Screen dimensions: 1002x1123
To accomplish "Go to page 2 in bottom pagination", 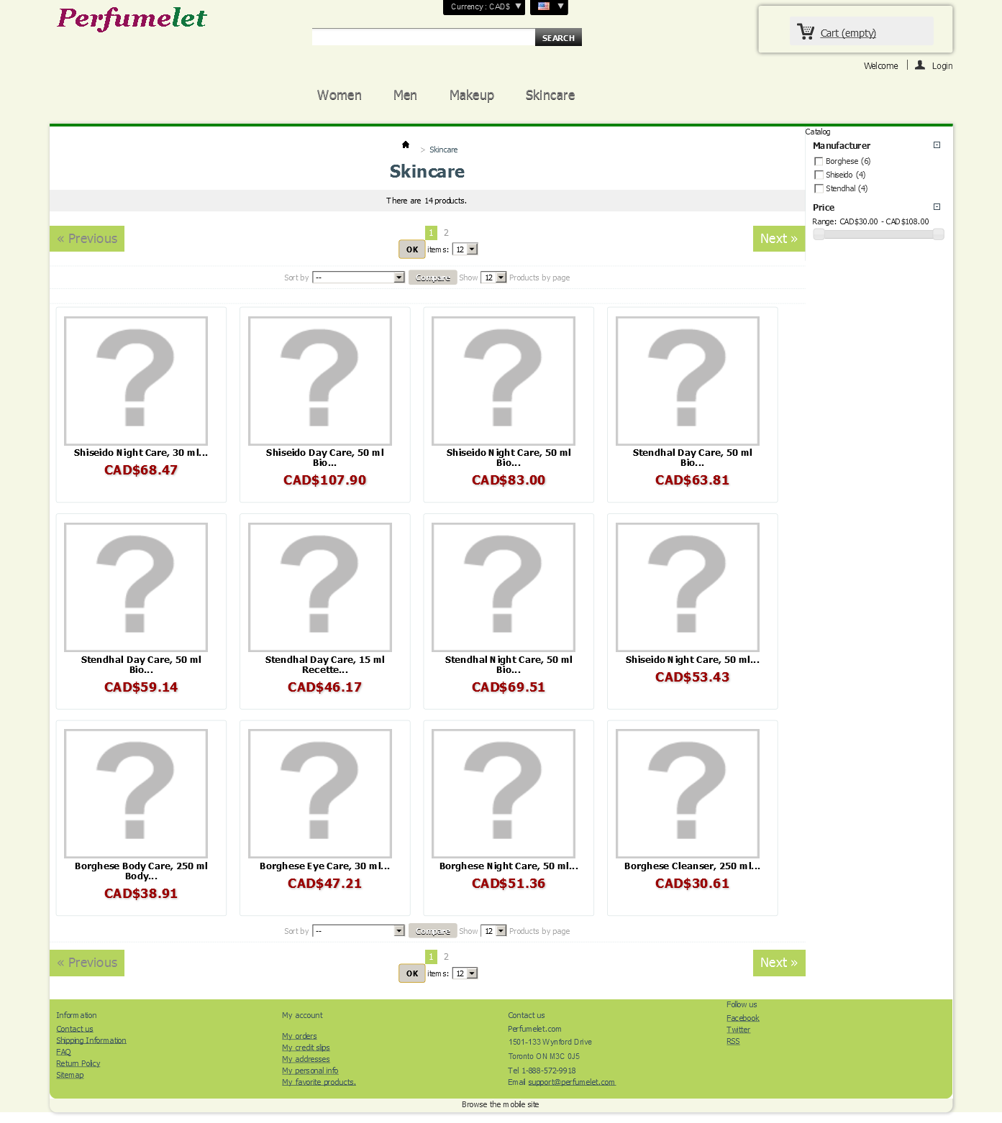I will click(x=446, y=957).
